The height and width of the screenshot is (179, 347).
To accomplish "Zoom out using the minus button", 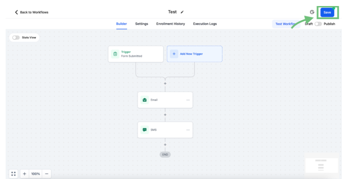I will (x=47, y=174).
